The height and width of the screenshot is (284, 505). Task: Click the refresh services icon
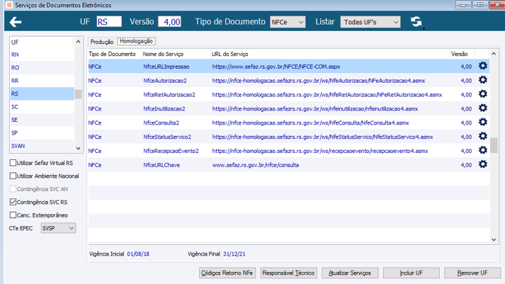coord(416,21)
